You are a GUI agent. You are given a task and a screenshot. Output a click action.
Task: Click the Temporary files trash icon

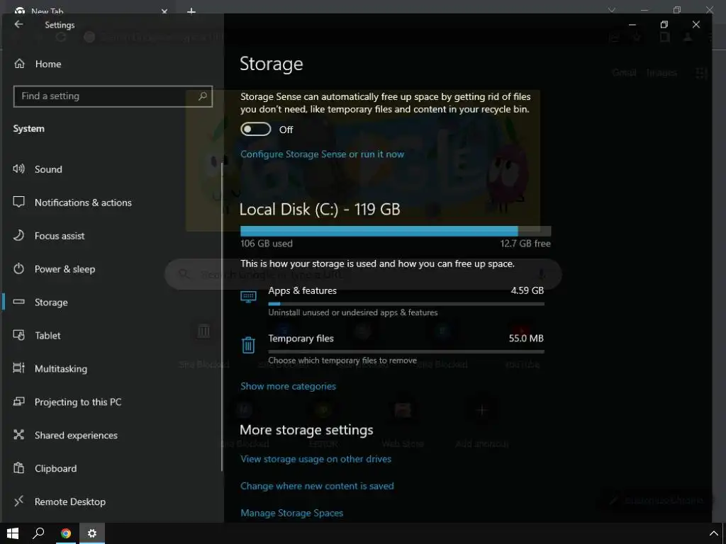coord(248,345)
